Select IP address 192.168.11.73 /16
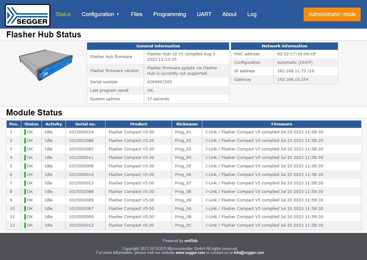367x260 pixels. (x=296, y=71)
